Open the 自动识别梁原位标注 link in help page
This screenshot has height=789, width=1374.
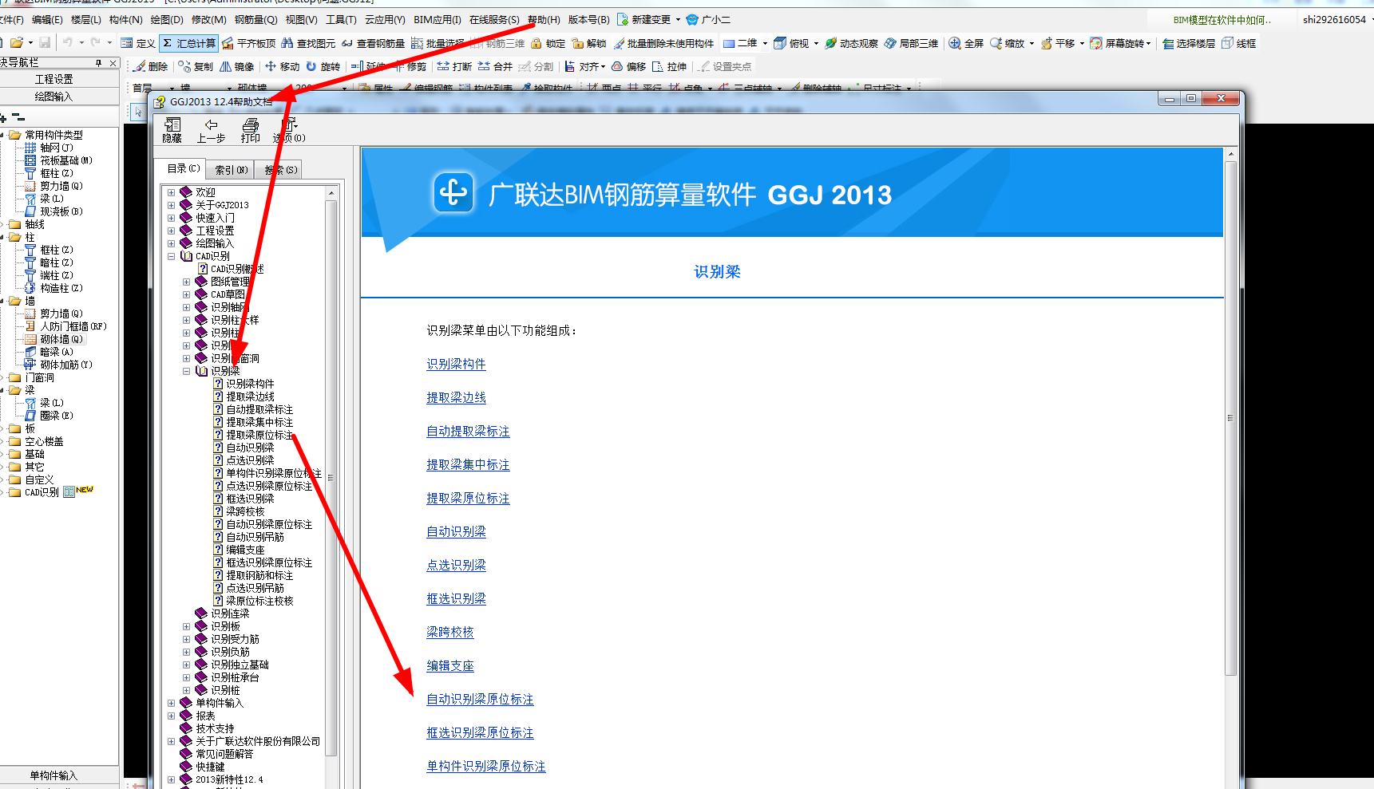[480, 699]
